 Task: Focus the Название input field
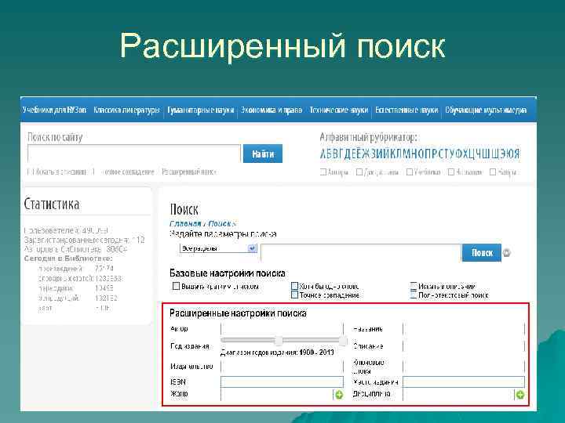tap(464, 329)
